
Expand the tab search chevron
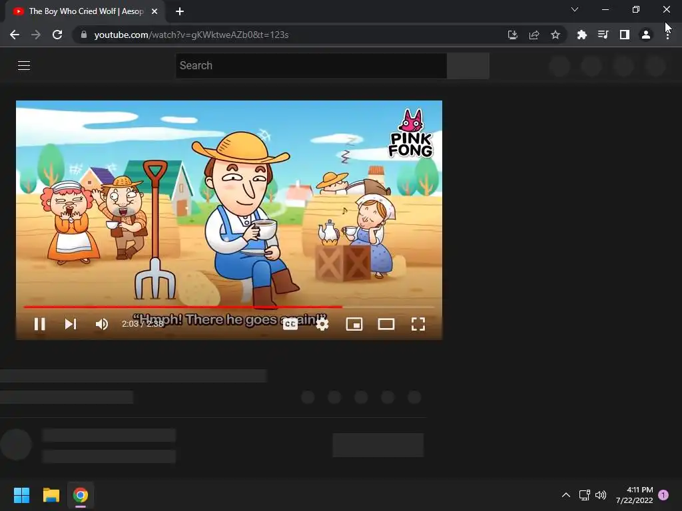575,9
